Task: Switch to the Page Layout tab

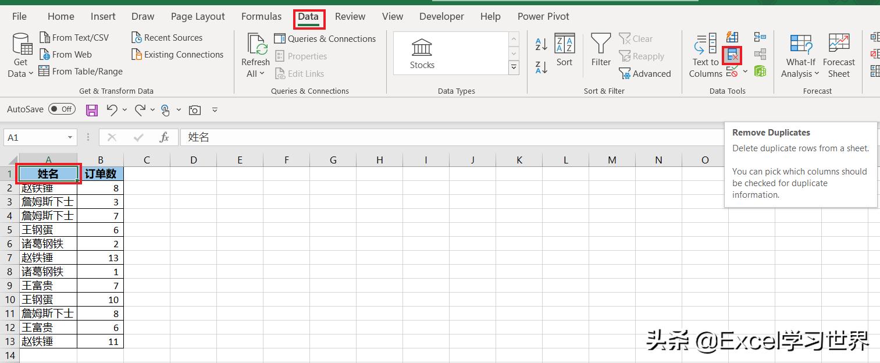Action: click(x=198, y=16)
